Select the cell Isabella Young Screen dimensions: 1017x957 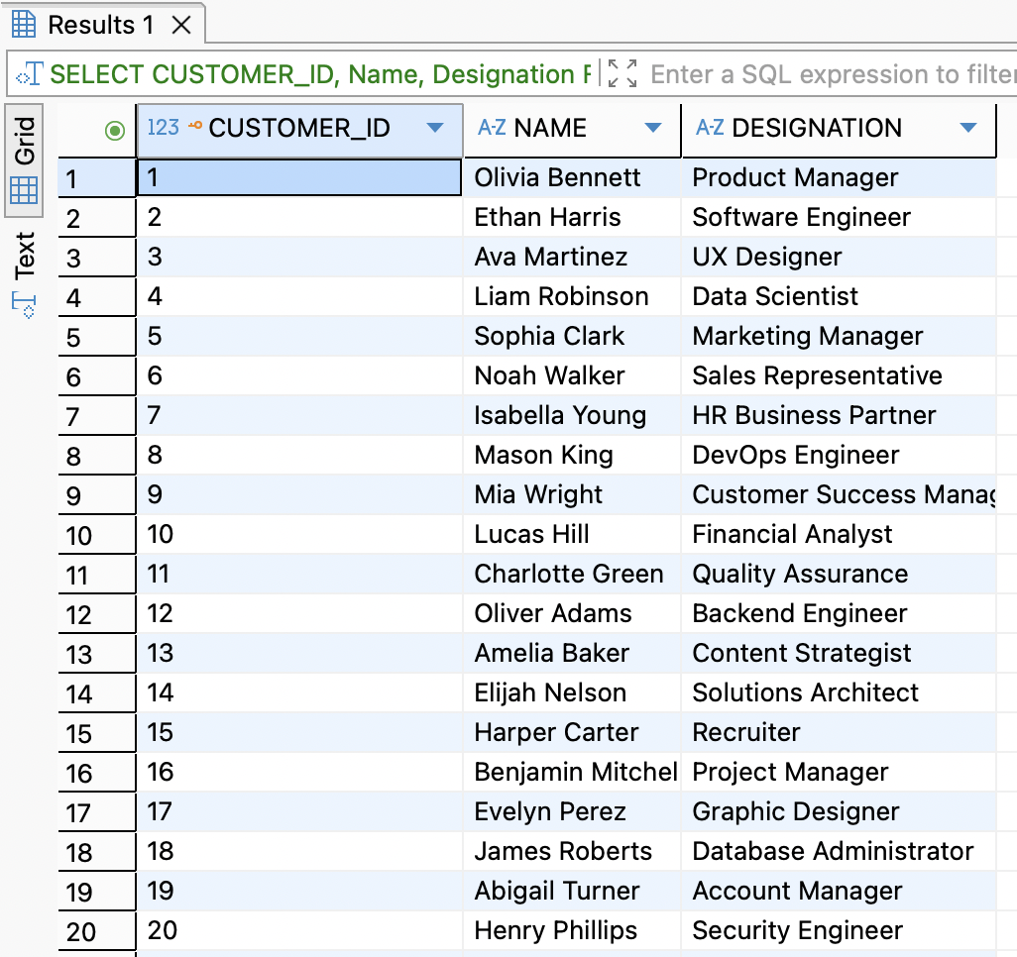(x=572, y=415)
